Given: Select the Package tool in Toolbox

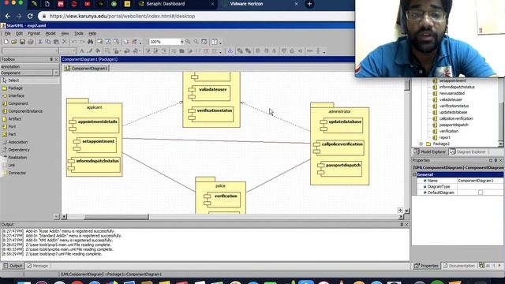Looking at the screenshot, I should pyautogui.click(x=15, y=88).
